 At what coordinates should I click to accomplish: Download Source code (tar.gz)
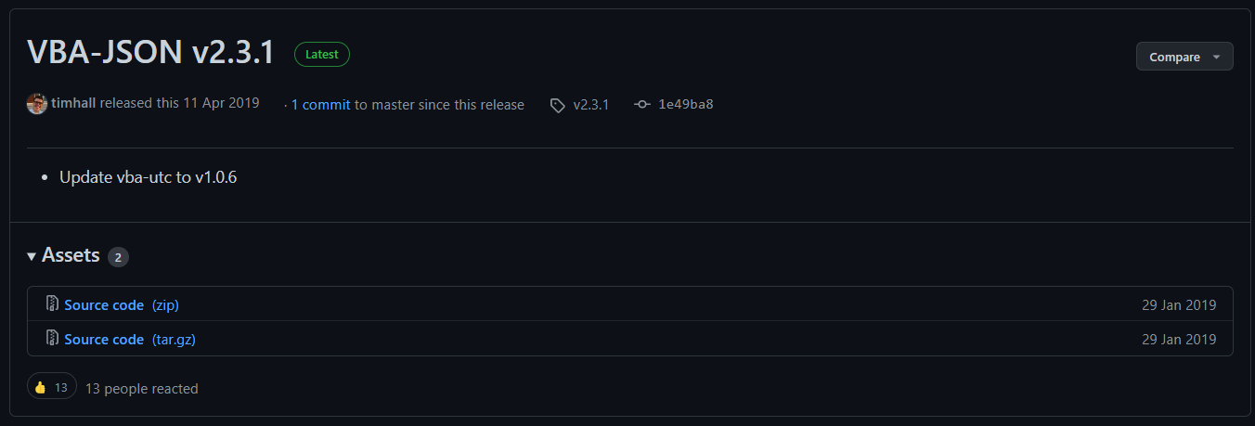[x=130, y=340]
